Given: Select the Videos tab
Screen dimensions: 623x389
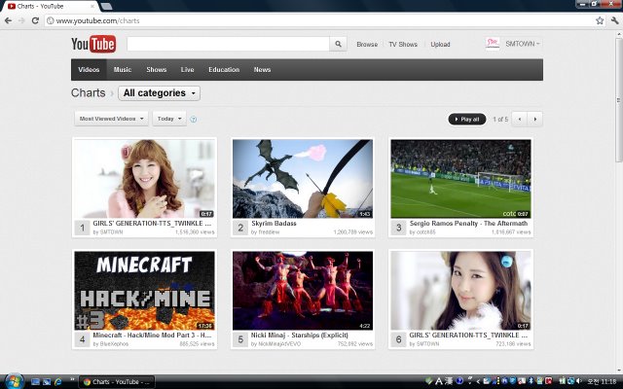Looking at the screenshot, I should pos(89,69).
